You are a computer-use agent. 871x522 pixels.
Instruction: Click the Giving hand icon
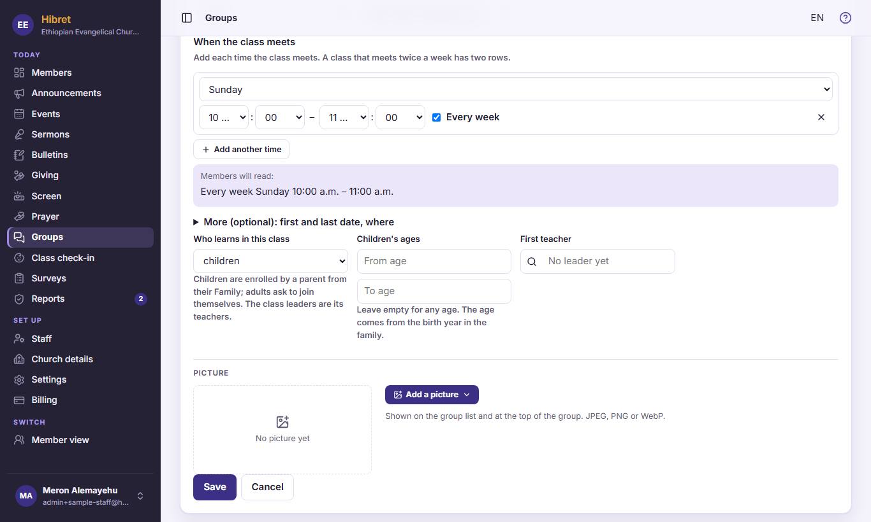19,175
